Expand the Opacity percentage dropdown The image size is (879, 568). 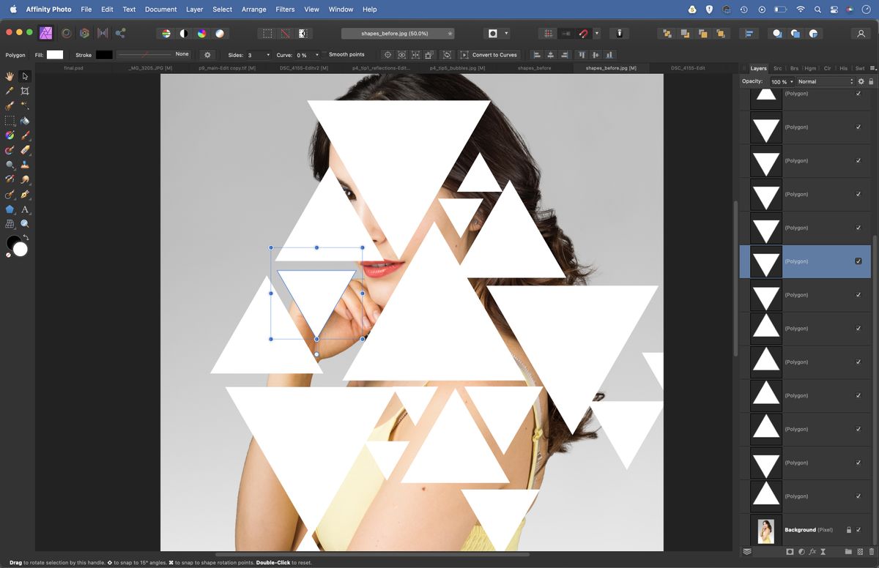[x=791, y=81]
